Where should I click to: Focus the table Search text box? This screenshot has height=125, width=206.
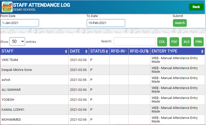pos(134,41)
